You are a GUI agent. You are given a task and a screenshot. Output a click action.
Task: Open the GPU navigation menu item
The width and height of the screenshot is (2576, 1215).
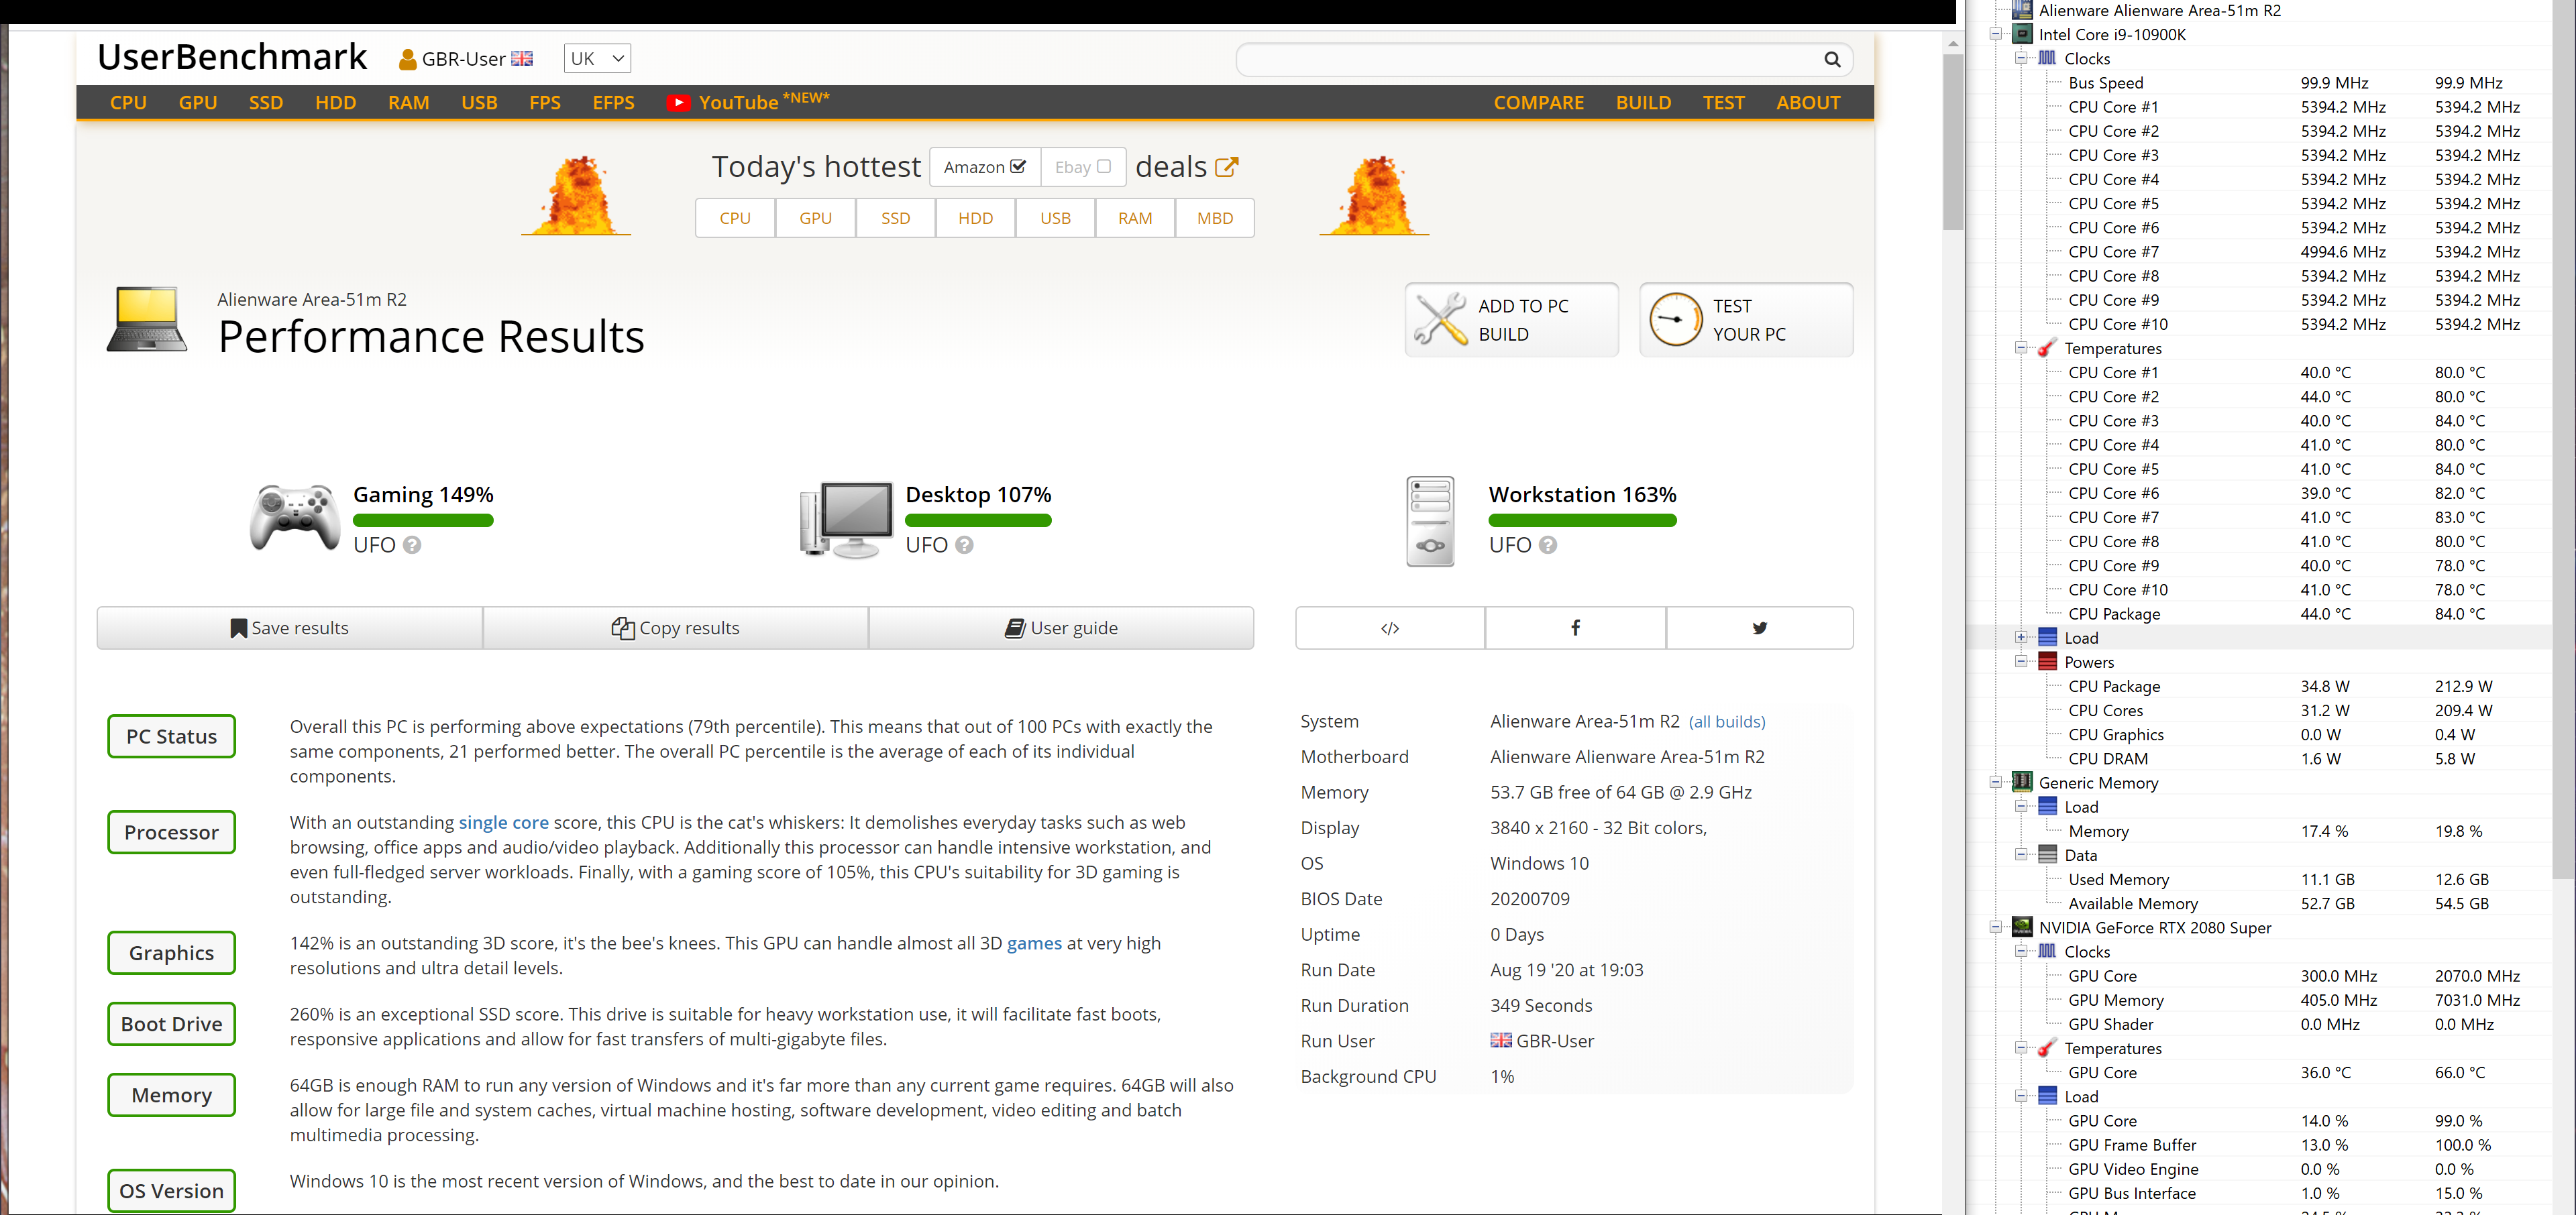198,103
